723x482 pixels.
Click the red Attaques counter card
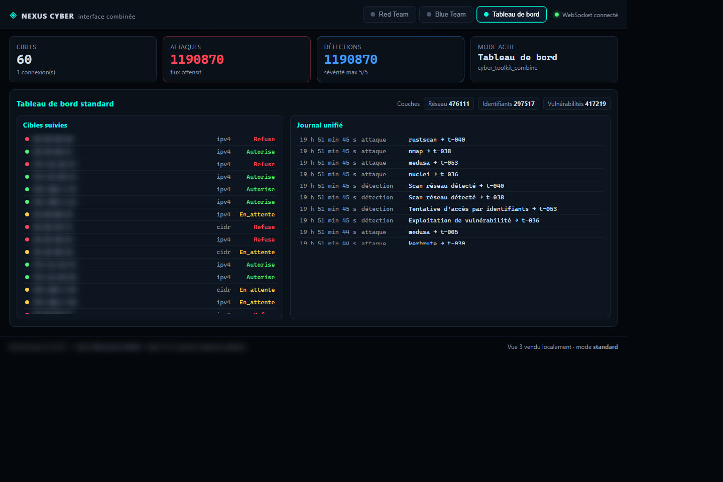pos(236,59)
